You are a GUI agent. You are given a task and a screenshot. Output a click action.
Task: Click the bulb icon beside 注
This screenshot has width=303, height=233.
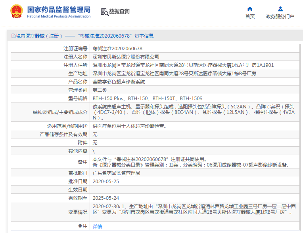click(x=80, y=226)
